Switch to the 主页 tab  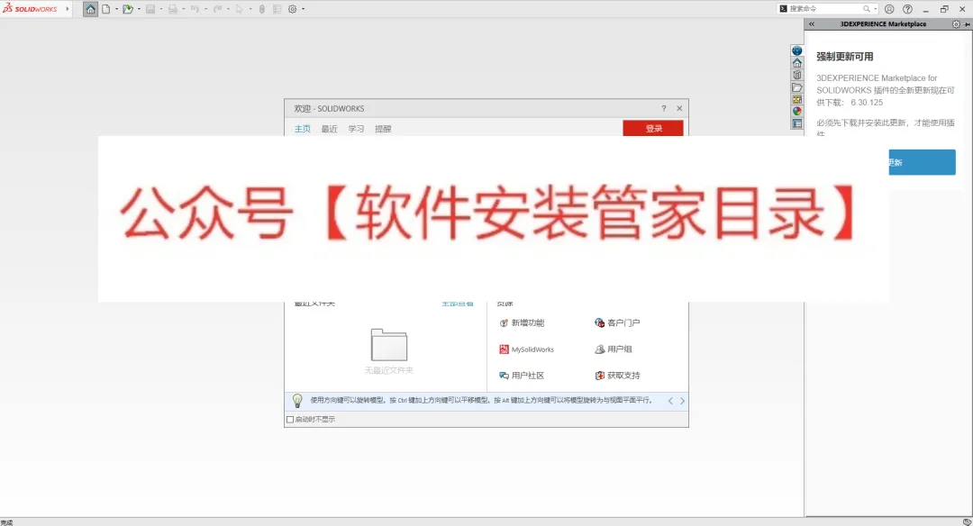tap(302, 129)
